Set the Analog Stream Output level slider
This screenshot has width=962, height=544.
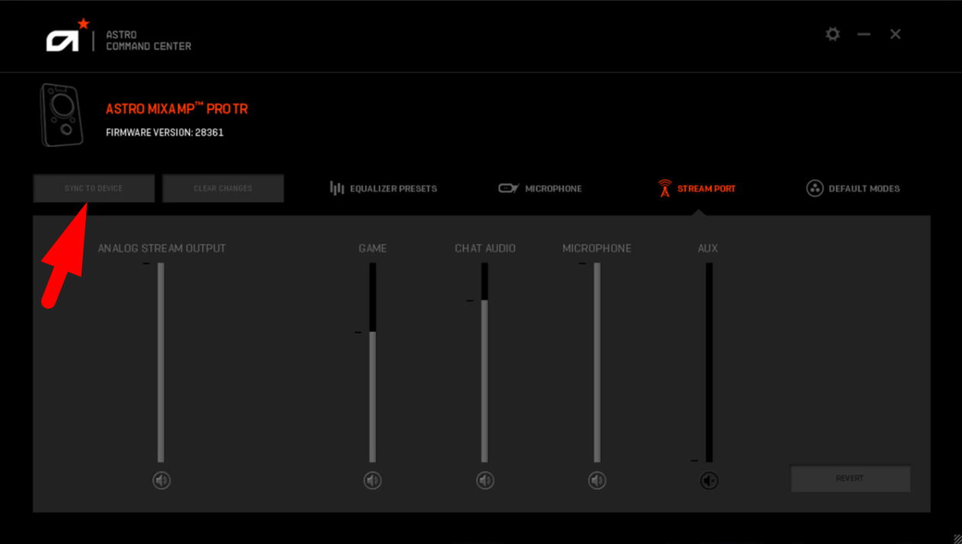[161, 363]
